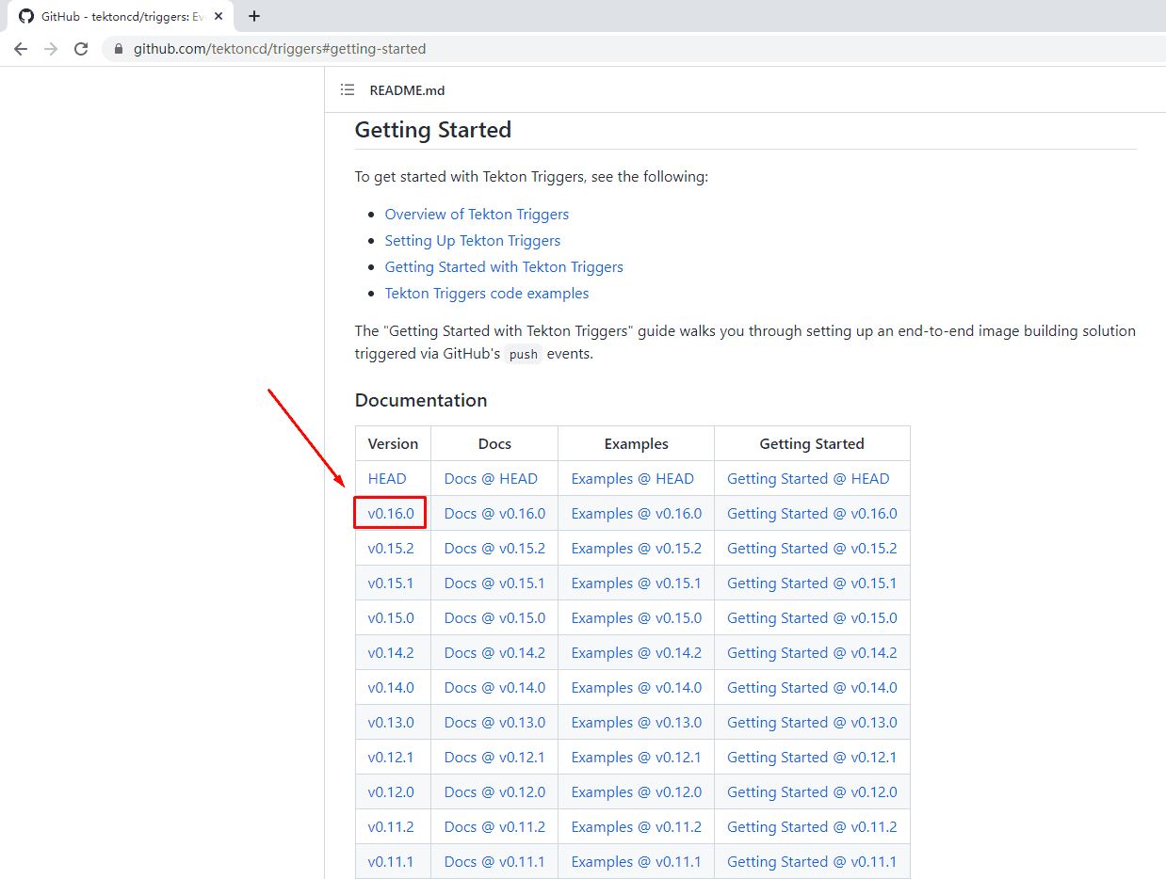Click the v0.12.0 version link
1166x879 pixels.
[x=391, y=792]
